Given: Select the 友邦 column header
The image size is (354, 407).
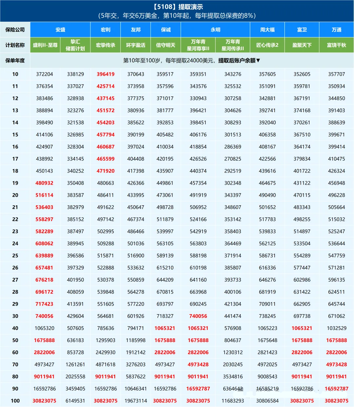Looking at the screenshot, I should (x=136, y=30).
